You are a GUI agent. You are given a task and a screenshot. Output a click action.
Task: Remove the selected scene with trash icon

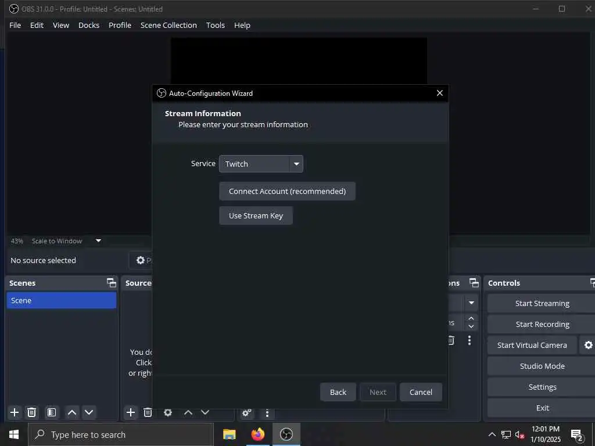point(31,412)
